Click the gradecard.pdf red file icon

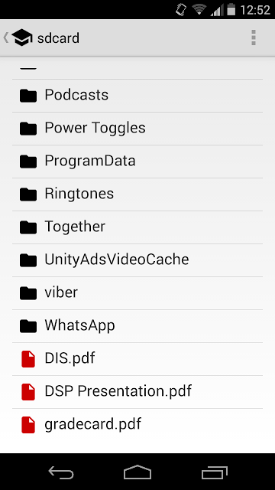tap(28, 425)
